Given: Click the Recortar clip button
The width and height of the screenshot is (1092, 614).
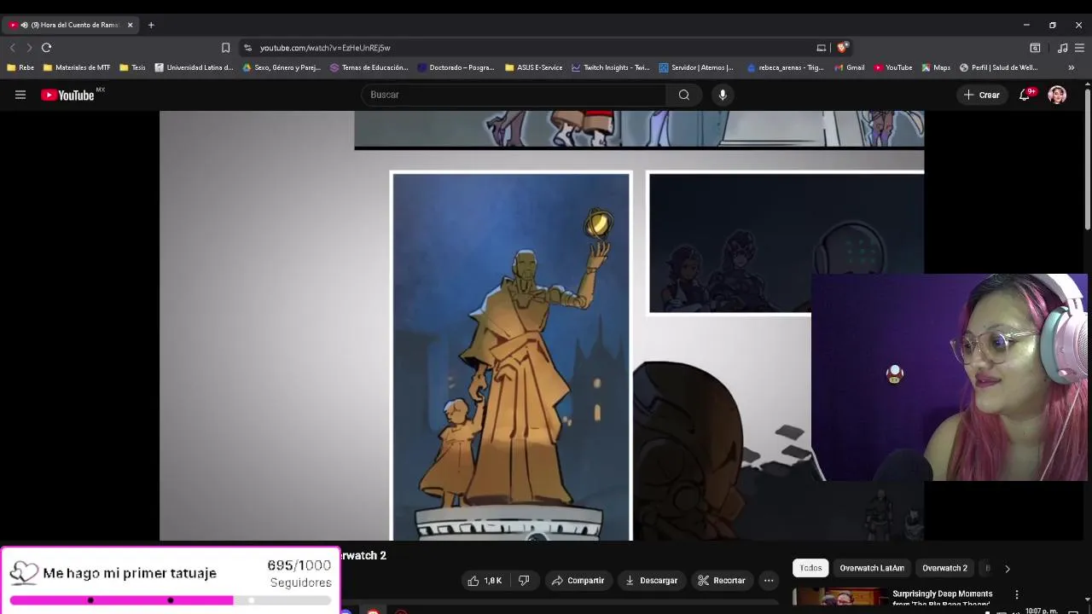Looking at the screenshot, I should (x=721, y=581).
